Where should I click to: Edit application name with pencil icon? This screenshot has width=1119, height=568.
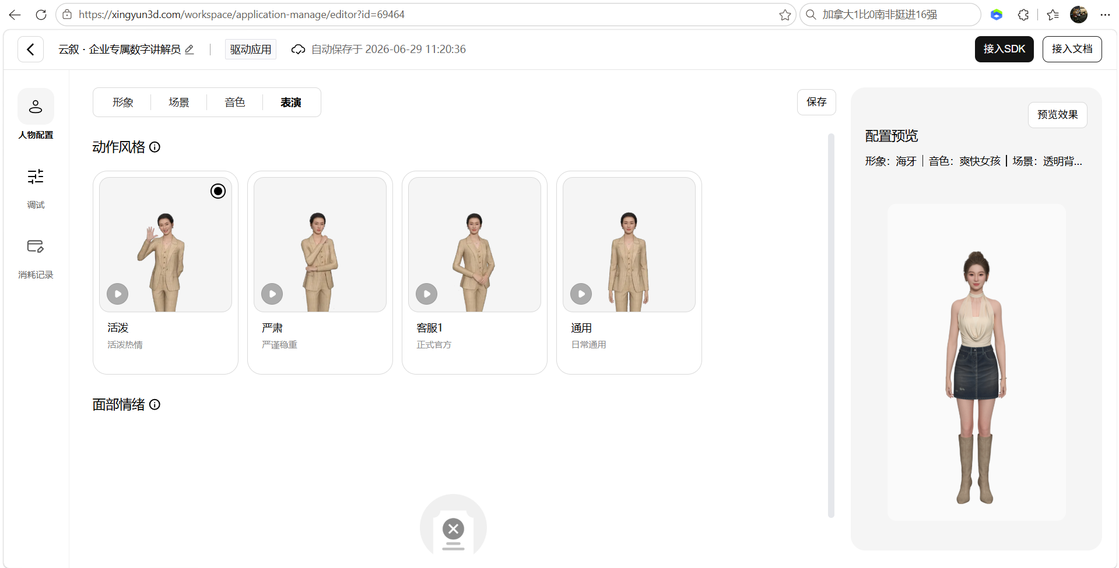tap(190, 50)
